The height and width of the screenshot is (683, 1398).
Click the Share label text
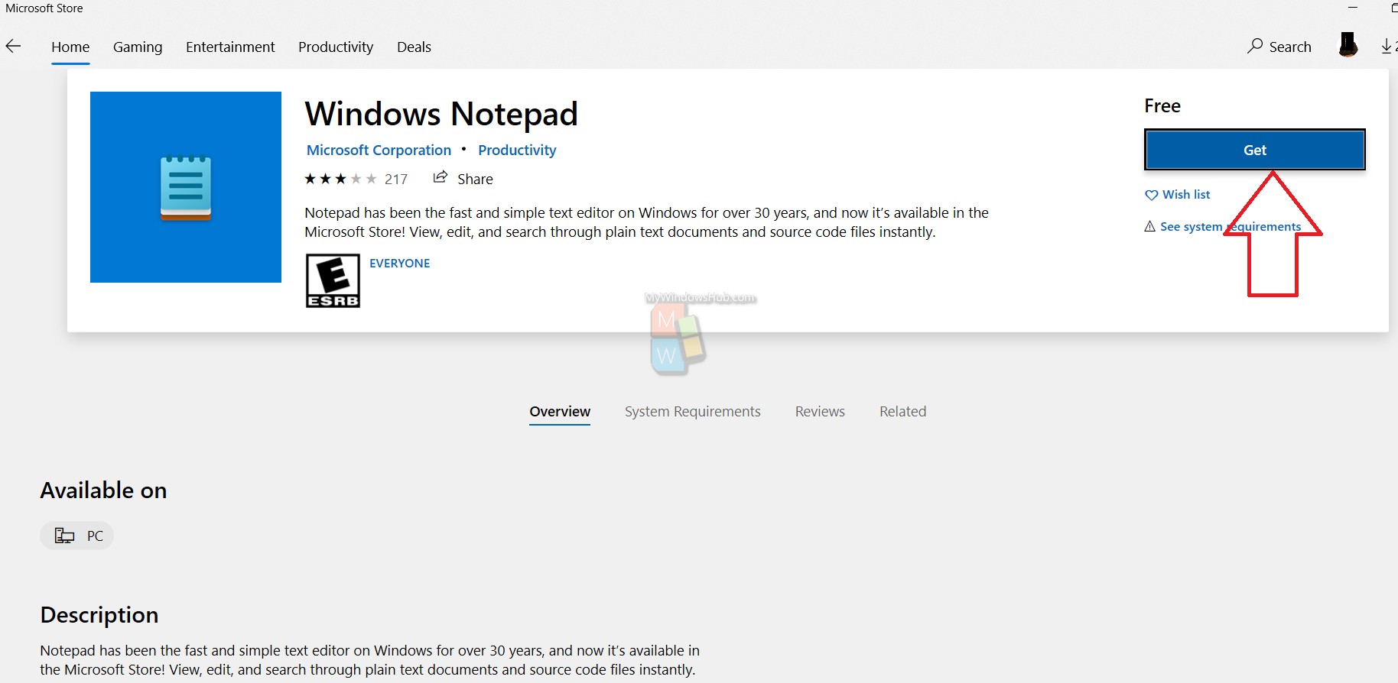[x=475, y=179]
